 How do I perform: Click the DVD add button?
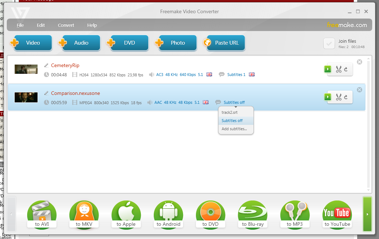click(x=129, y=43)
